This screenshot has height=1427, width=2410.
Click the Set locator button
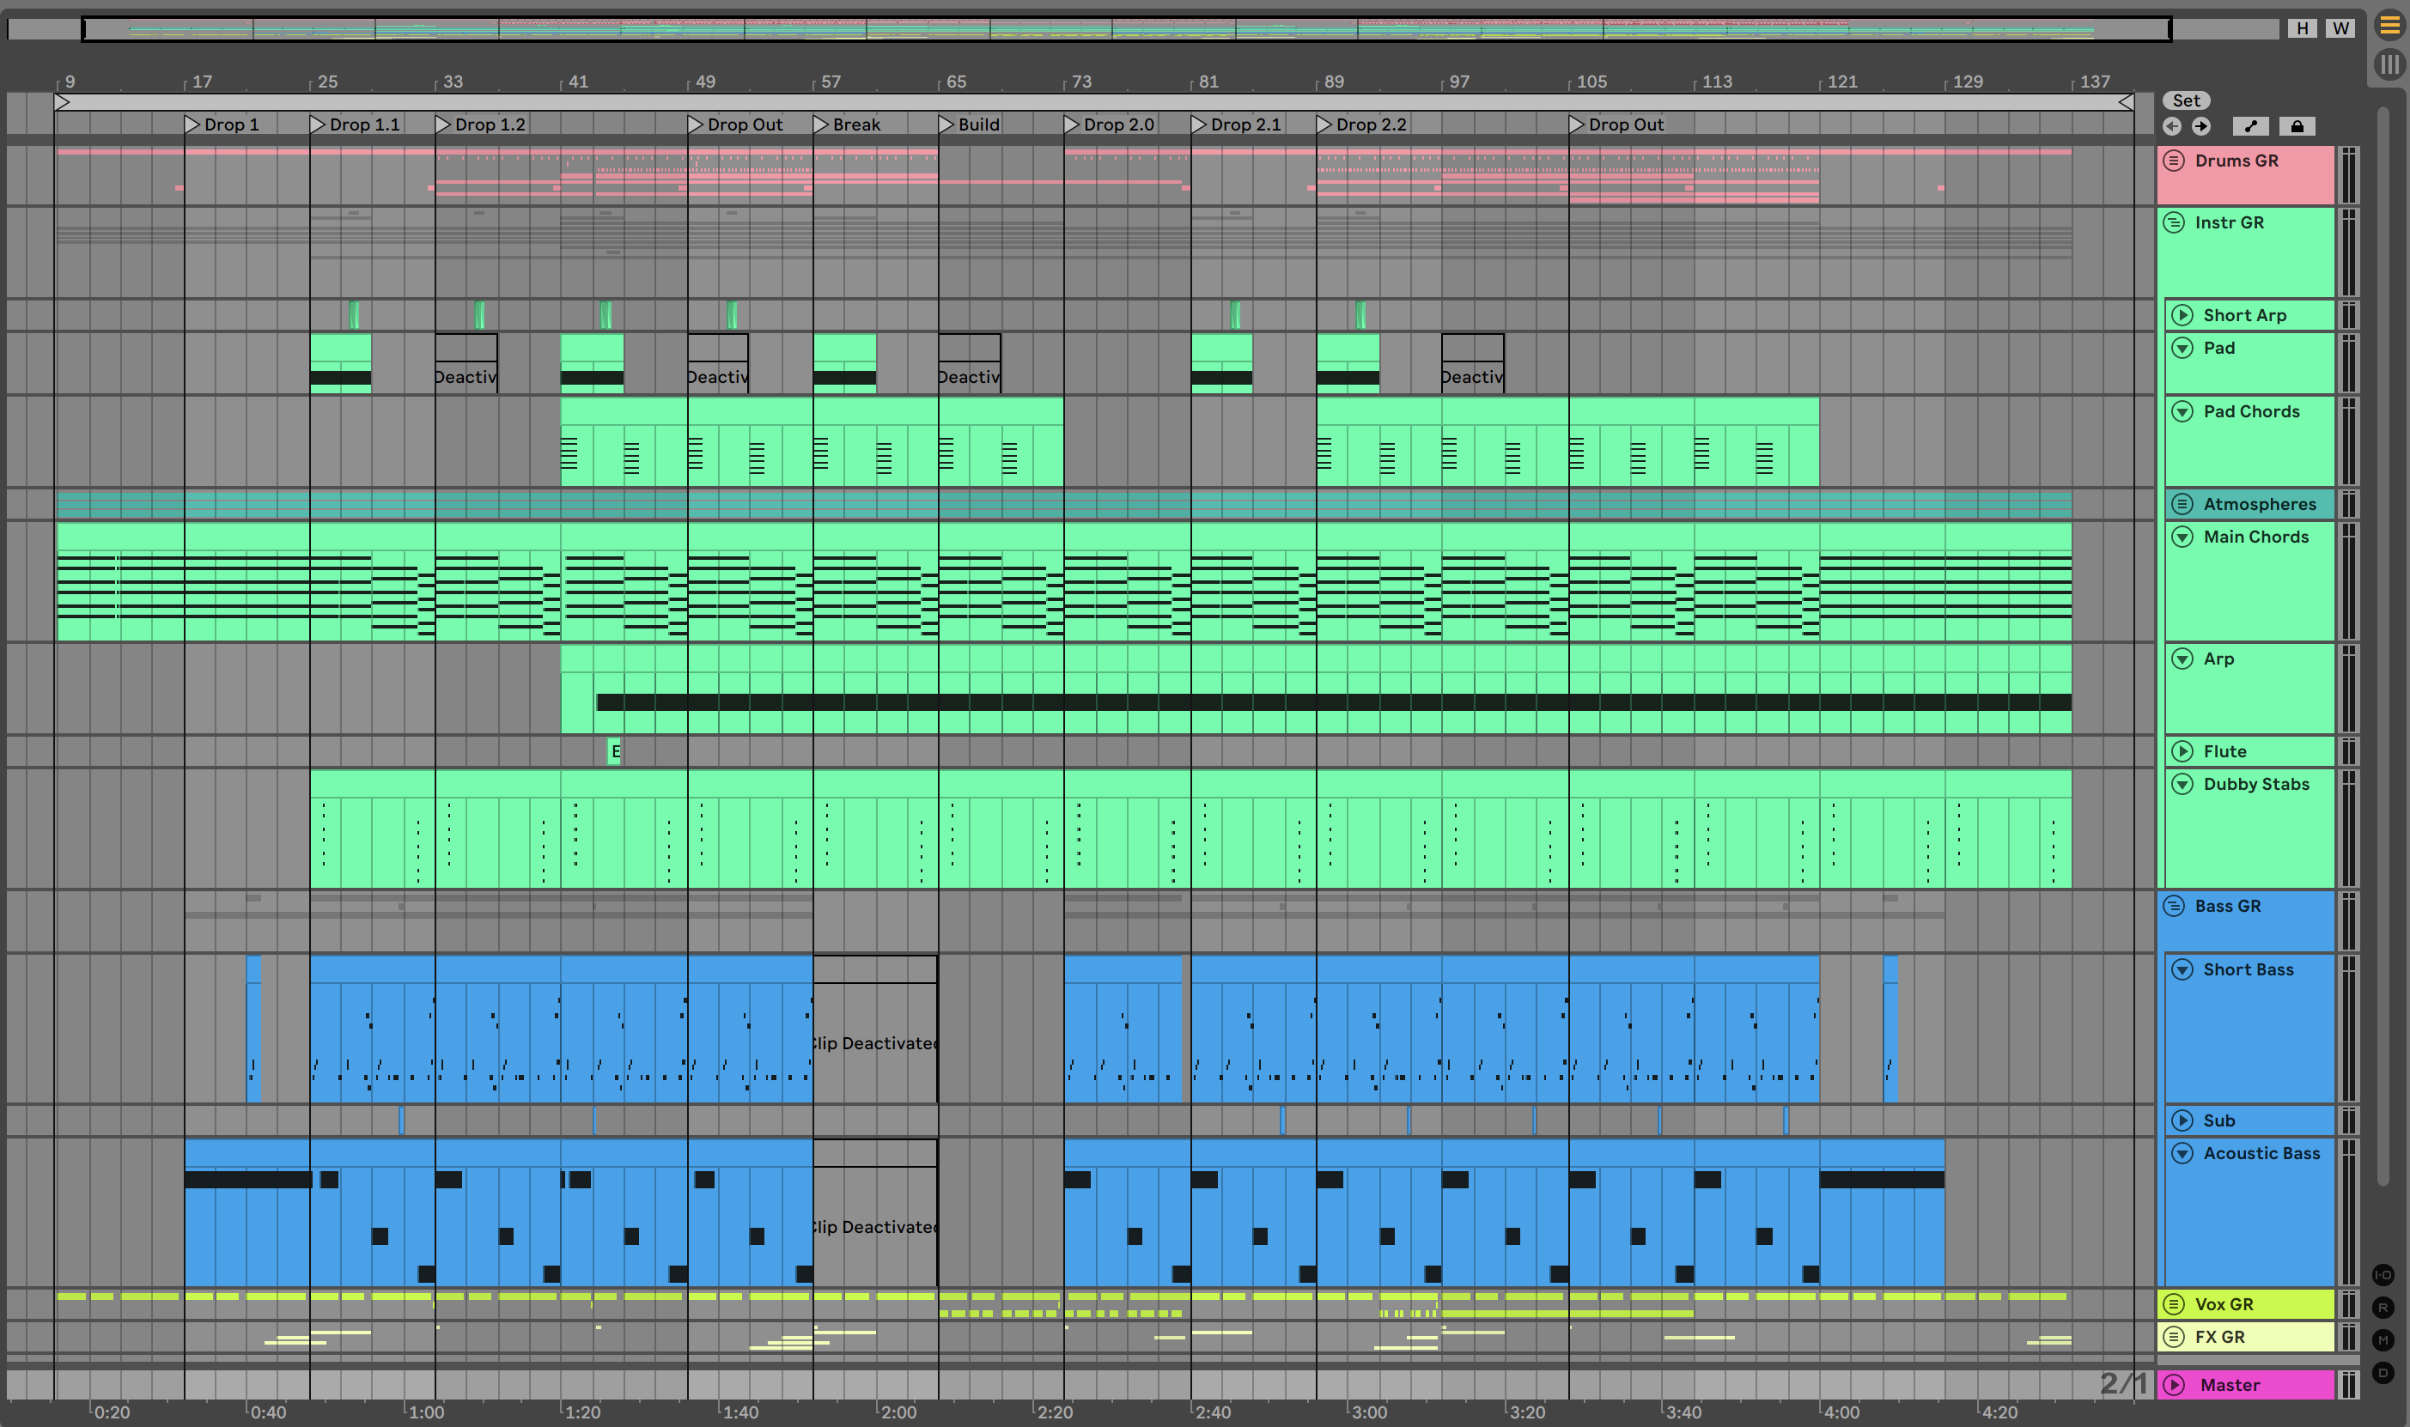(2185, 101)
